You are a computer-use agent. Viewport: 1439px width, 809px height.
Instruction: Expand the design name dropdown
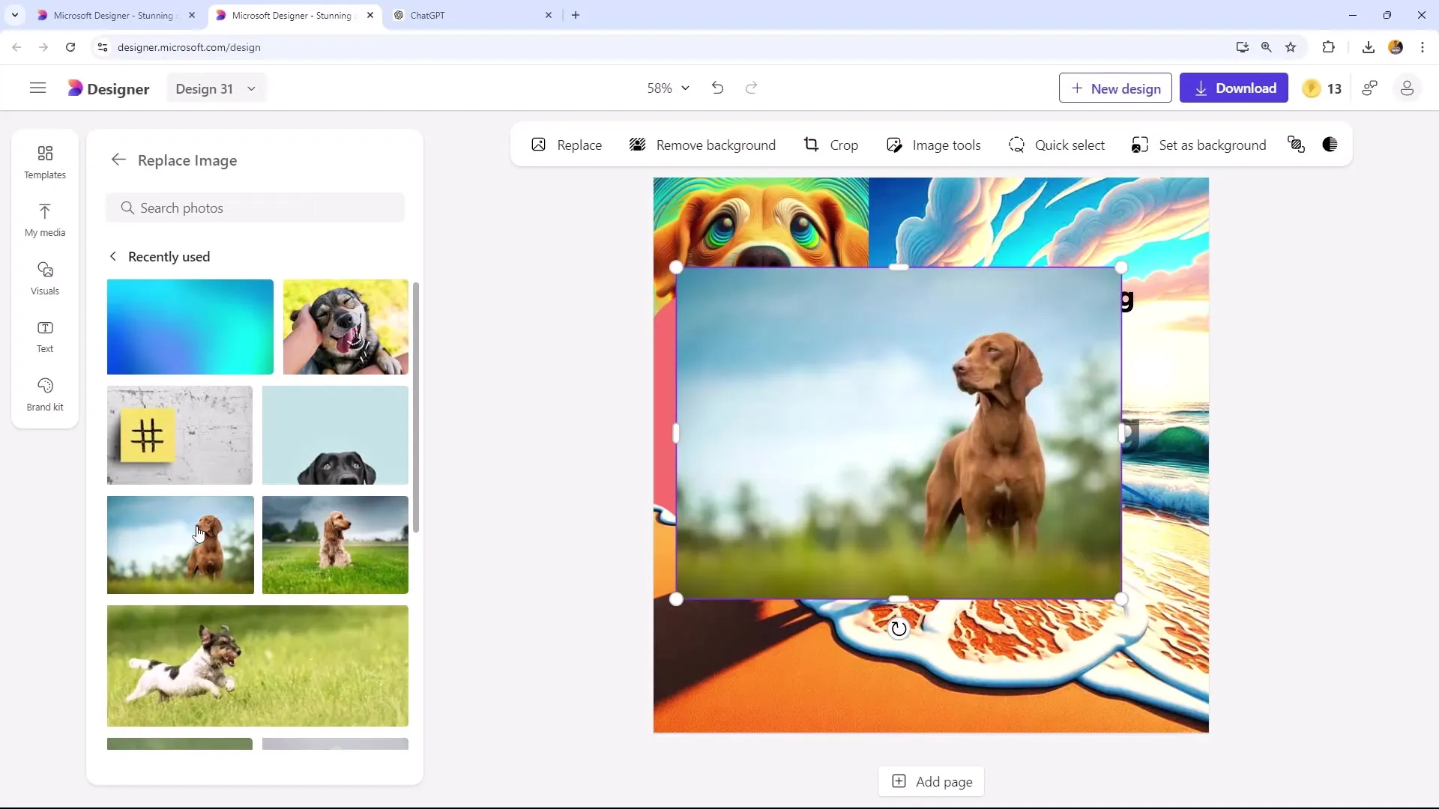click(x=251, y=88)
